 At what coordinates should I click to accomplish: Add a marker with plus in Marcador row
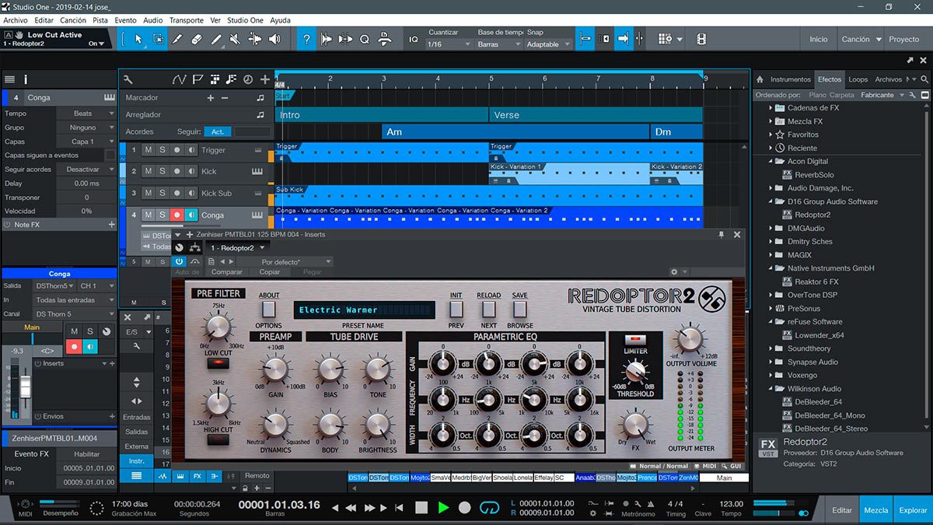[x=210, y=98]
